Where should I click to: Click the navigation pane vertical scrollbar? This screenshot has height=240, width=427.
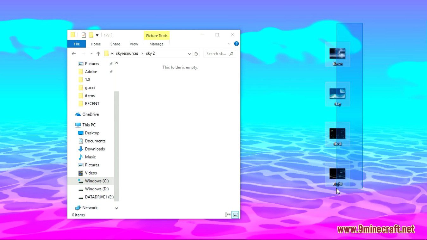116,142
